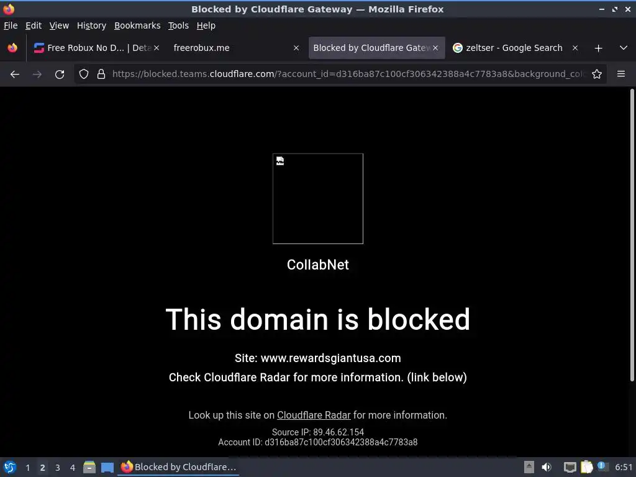The image size is (636, 477).
Task: List all tabs dropdown arrow
Action: (x=624, y=48)
